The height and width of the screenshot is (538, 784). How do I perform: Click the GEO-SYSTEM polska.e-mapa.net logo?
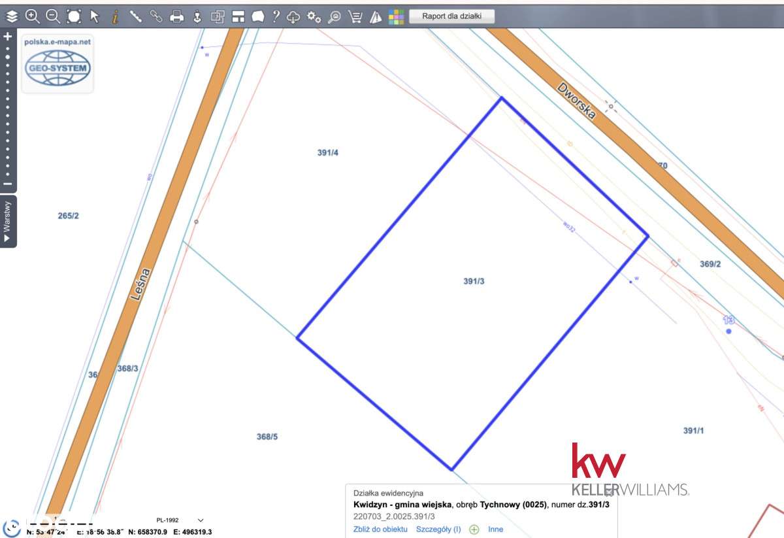pos(57,63)
